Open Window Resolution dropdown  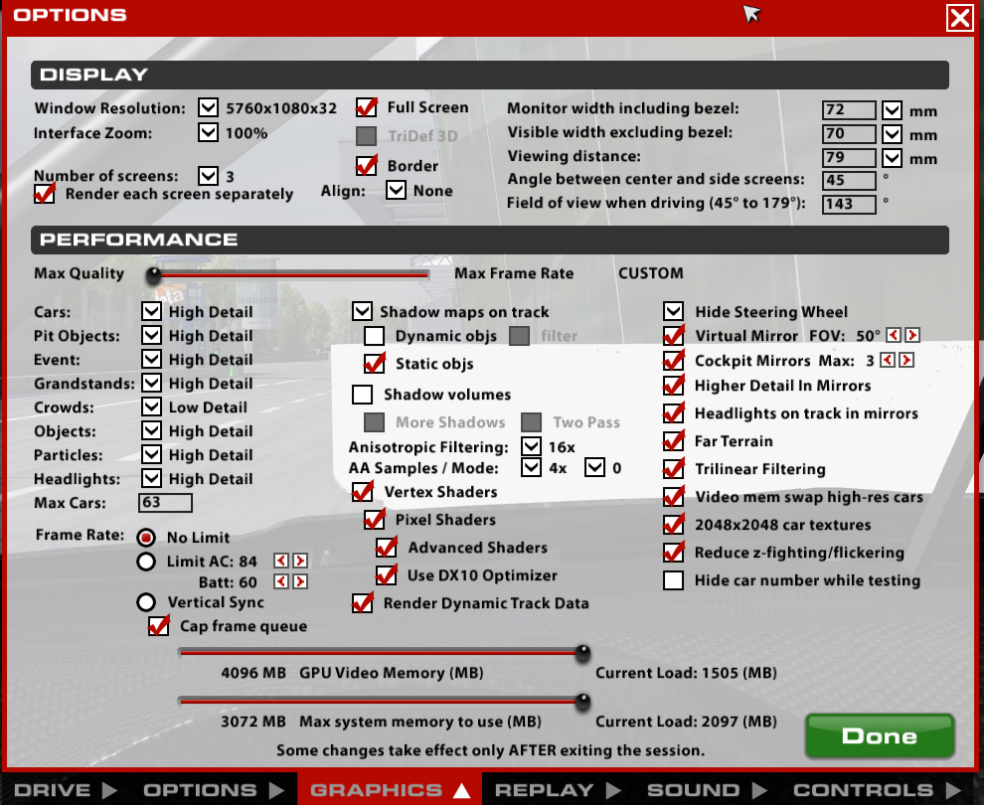click(x=209, y=107)
